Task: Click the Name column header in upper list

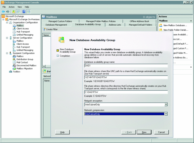Action: pyautogui.click(x=46, y=35)
